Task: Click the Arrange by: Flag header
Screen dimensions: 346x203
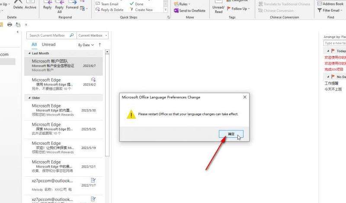Action: coord(335,37)
